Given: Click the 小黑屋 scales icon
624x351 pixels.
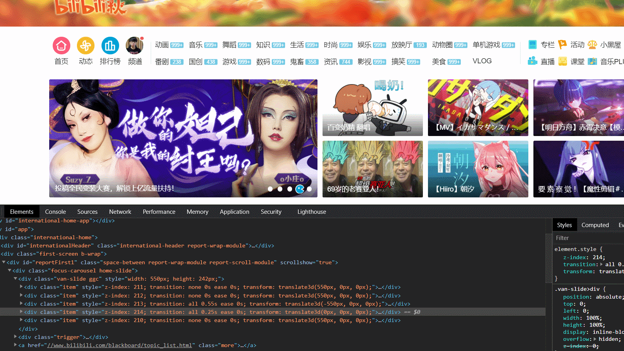Looking at the screenshot, I should (x=592, y=45).
